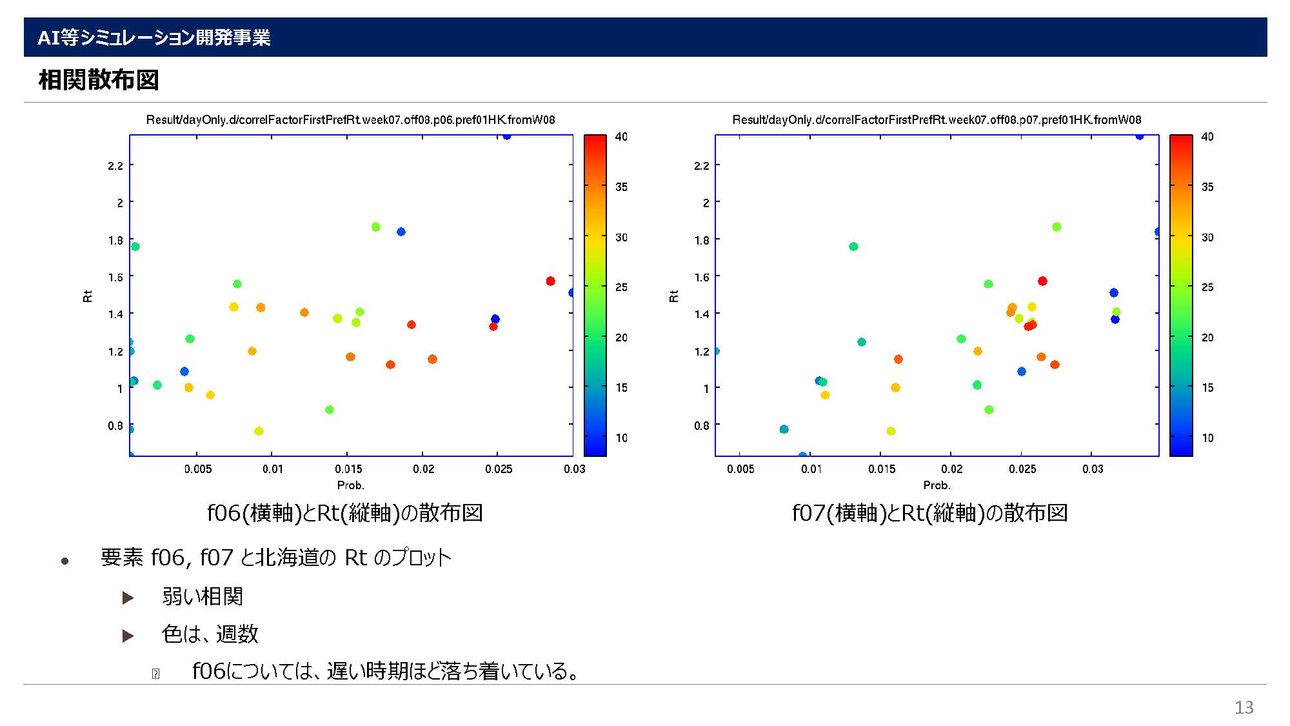The width and height of the screenshot is (1290, 726).
Task: Click the bright red dot near Rt 1.57 in f06 plot
Action: 550,281
